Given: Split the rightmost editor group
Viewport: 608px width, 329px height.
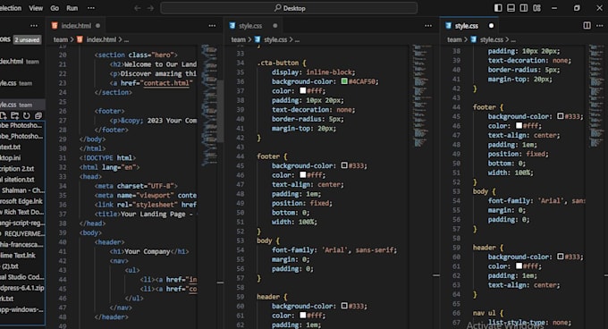Looking at the screenshot, I should click(x=587, y=26).
